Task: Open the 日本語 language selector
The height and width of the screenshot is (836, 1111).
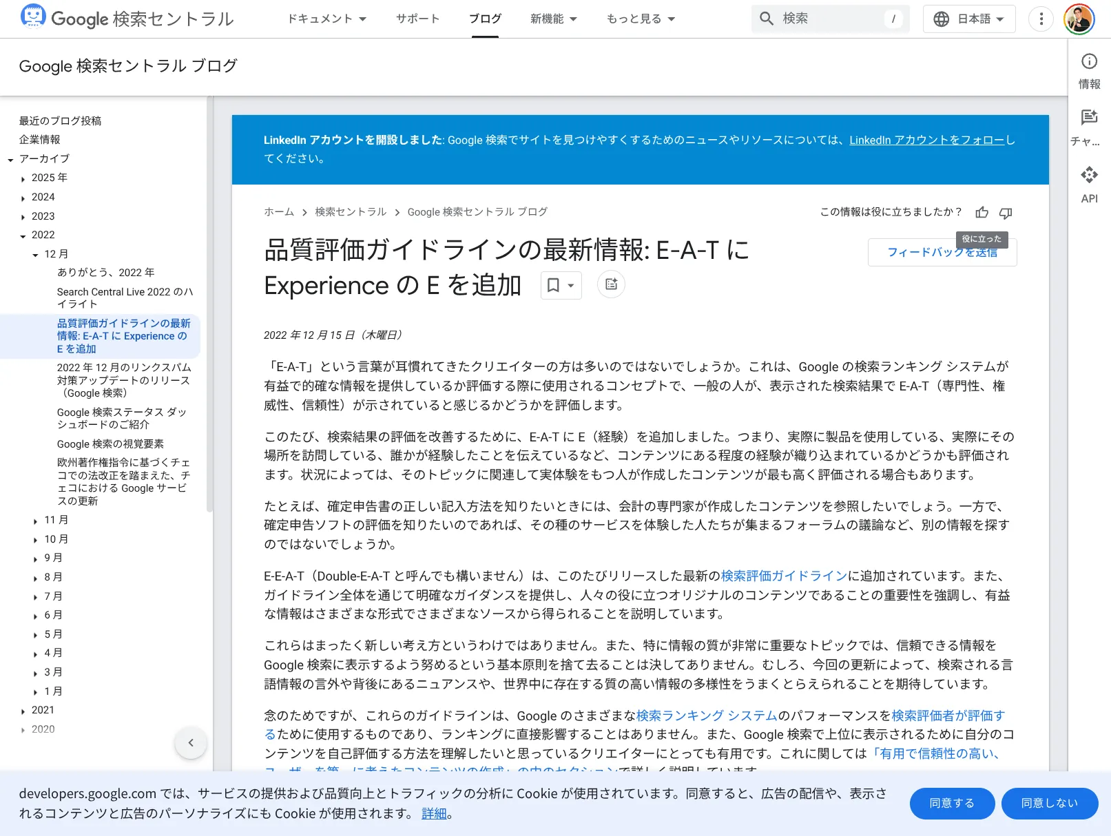Action: tap(969, 19)
